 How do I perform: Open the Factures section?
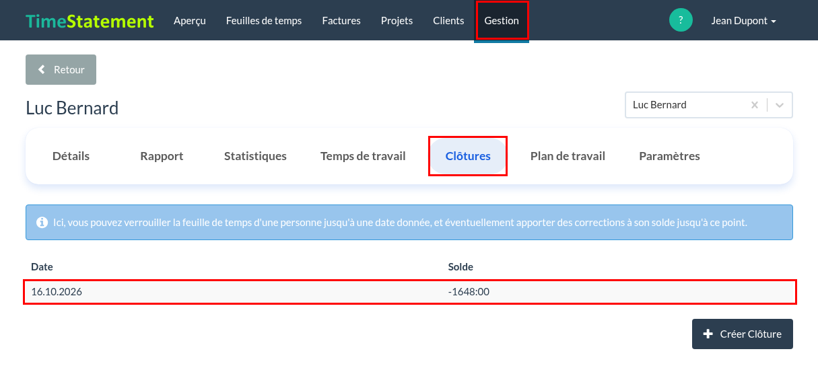point(341,21)
